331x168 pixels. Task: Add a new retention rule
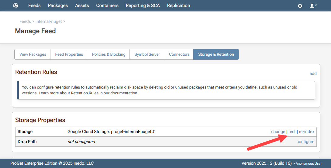click(x=313, y=73)
